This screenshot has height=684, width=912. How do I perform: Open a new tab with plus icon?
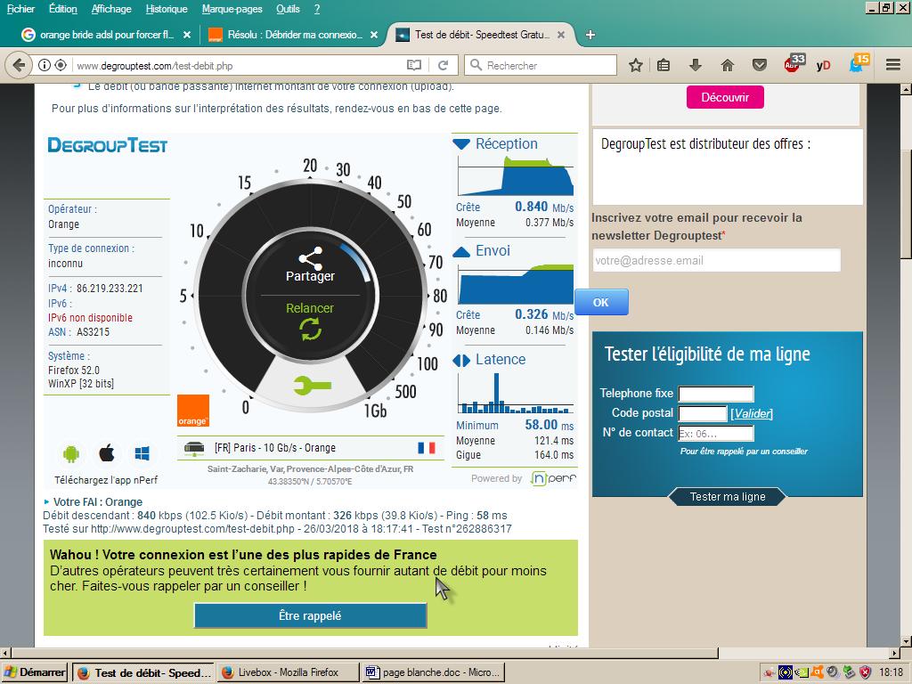click(x=590, y=35)
